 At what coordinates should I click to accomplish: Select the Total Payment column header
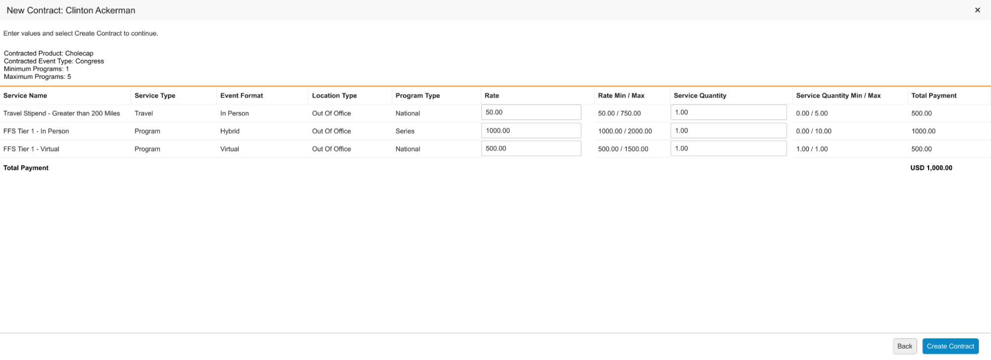click(933, 96)
